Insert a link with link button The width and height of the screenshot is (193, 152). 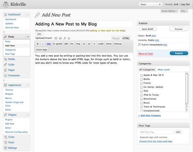tap(49, 44)
